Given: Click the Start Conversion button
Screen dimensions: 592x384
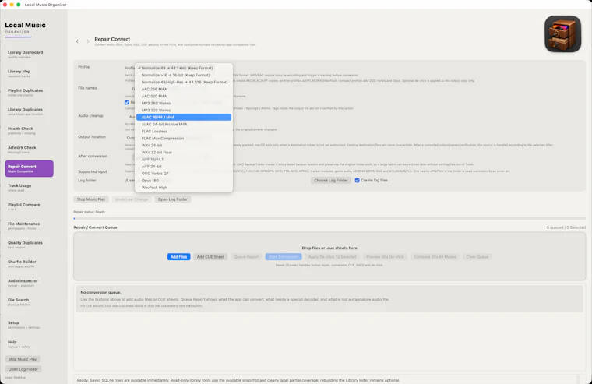Looking at the screenshot, I should 284,257.
